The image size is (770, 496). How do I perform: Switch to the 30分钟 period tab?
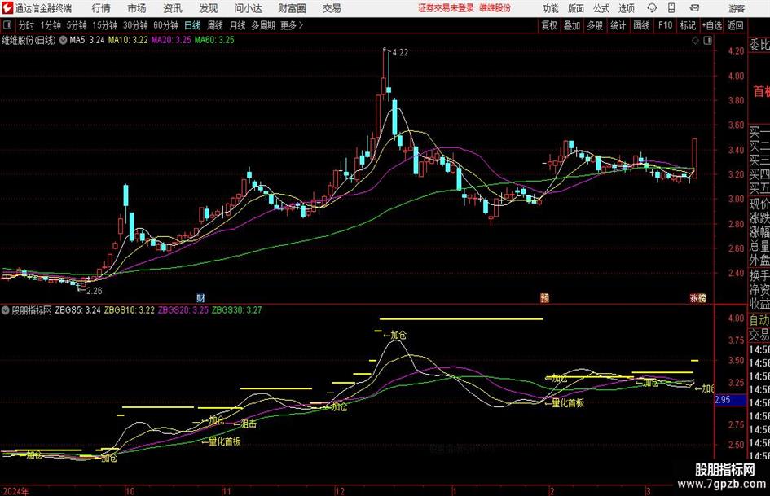point(135,25)
